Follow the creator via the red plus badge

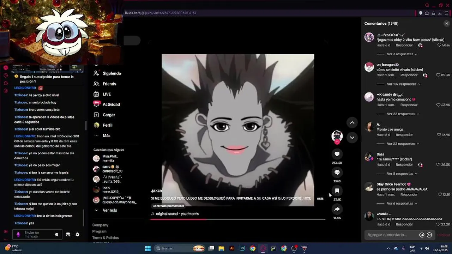(x=337, y=142)
